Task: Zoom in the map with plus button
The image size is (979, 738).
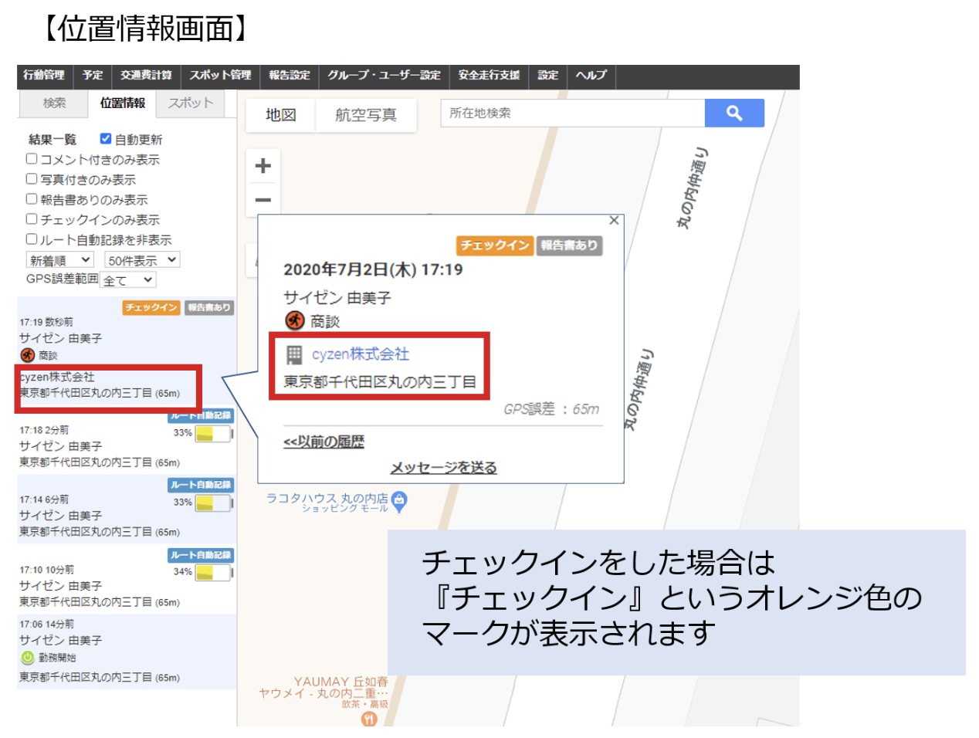Action: tap(263, 165)
